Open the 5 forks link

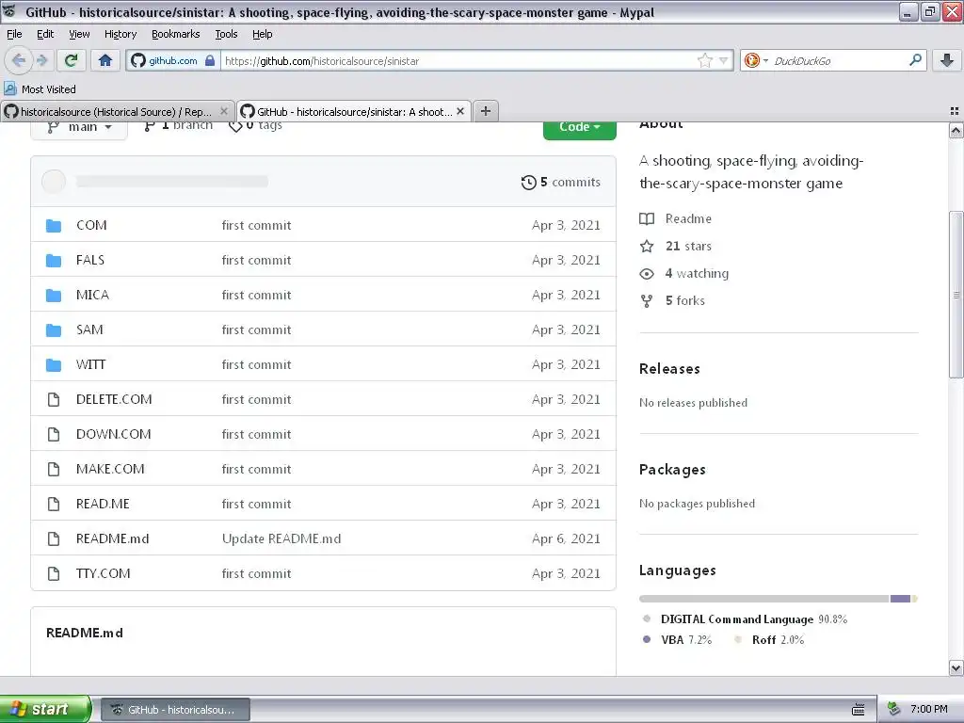click(685, 300)
